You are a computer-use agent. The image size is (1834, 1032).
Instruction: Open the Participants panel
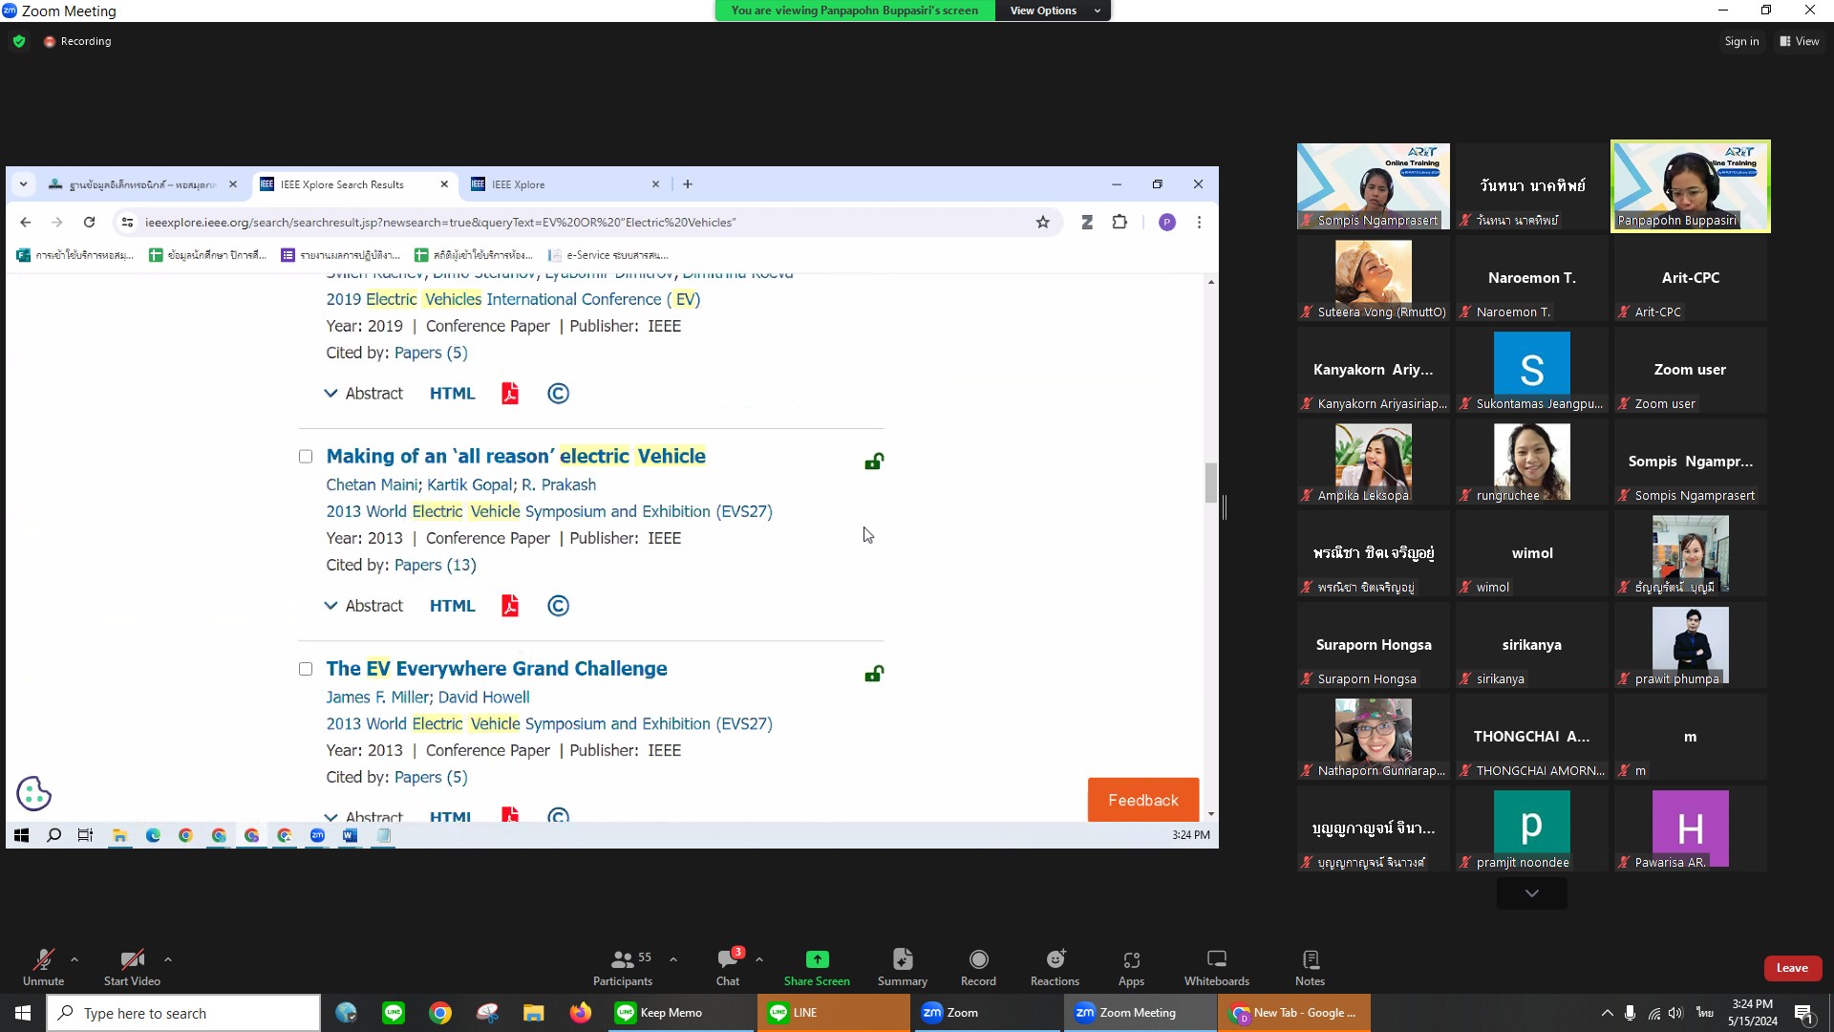coord(623,967)
